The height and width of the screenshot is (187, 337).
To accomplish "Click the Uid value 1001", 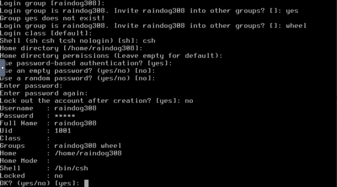I will pos(63,131).
